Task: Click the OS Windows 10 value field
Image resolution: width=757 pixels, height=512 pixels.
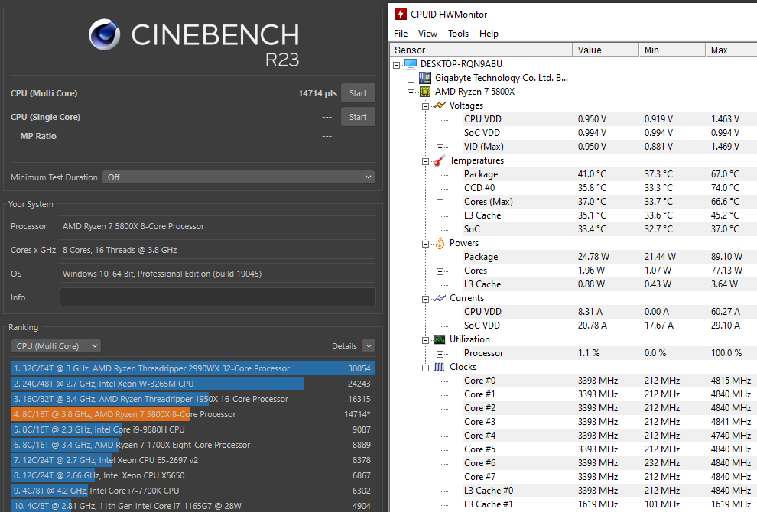Action: point(217,273)
